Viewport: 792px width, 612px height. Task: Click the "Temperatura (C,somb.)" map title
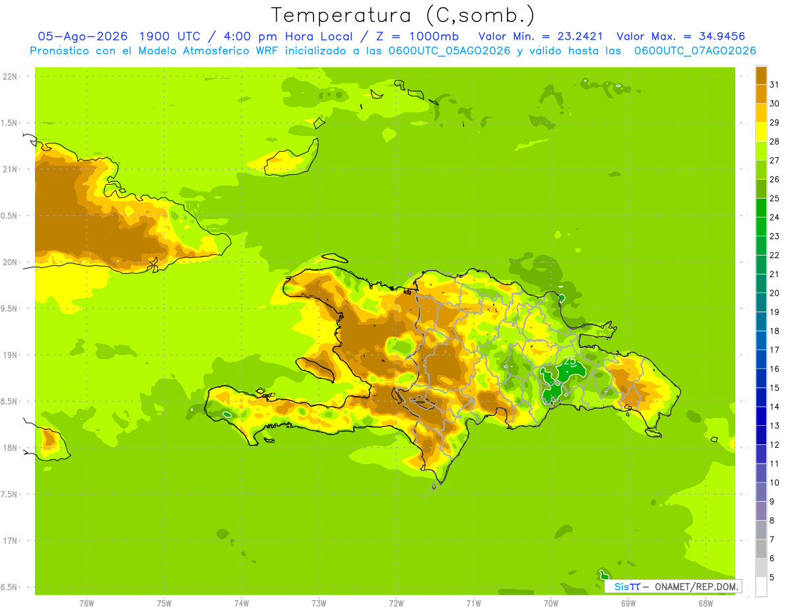[403, 15]
